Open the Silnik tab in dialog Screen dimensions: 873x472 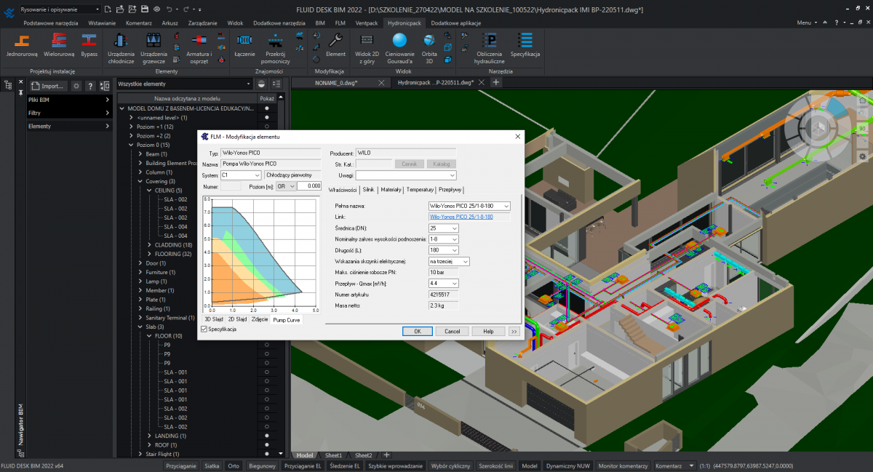[368, 189]
